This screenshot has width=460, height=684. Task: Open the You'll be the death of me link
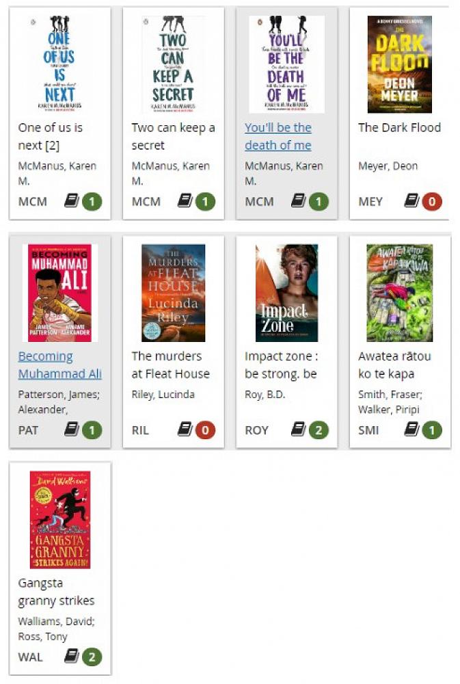[278, 136]
